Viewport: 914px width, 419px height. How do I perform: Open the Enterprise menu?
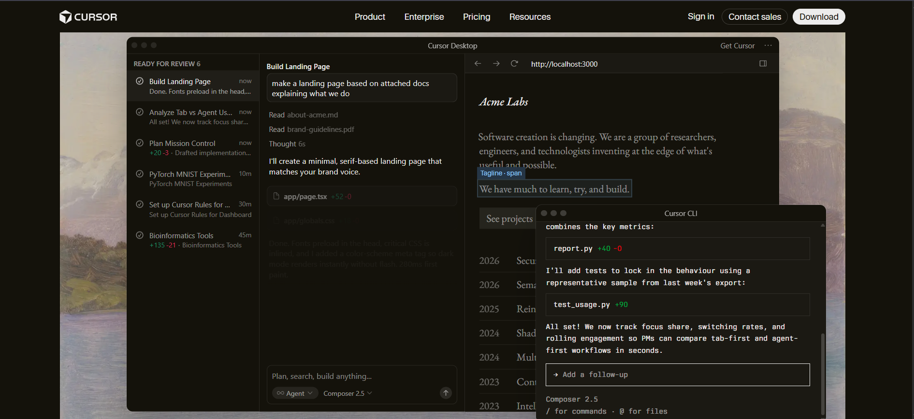[424, 17]
